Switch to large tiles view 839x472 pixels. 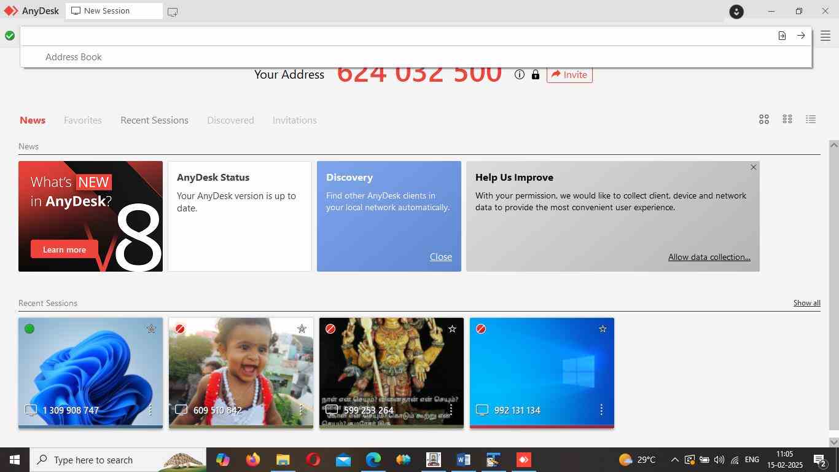tap(764, 119)
